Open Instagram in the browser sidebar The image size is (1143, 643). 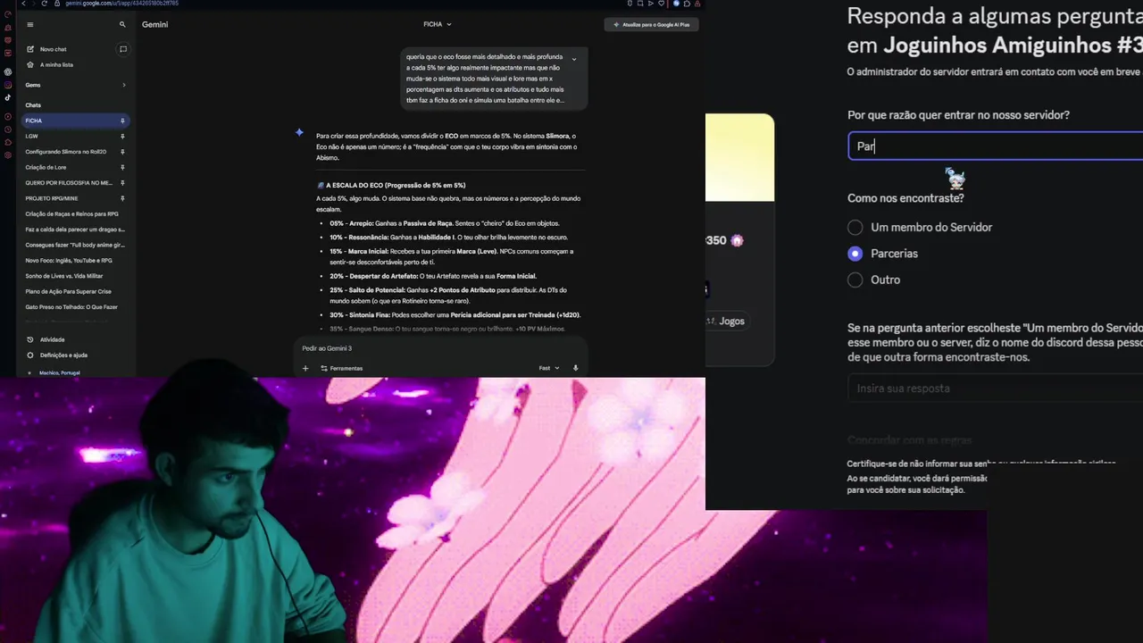[8, 85]
